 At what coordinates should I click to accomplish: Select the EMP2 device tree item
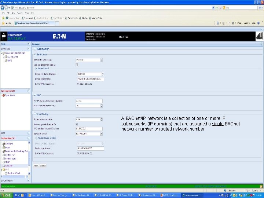[x=10, y=60]
